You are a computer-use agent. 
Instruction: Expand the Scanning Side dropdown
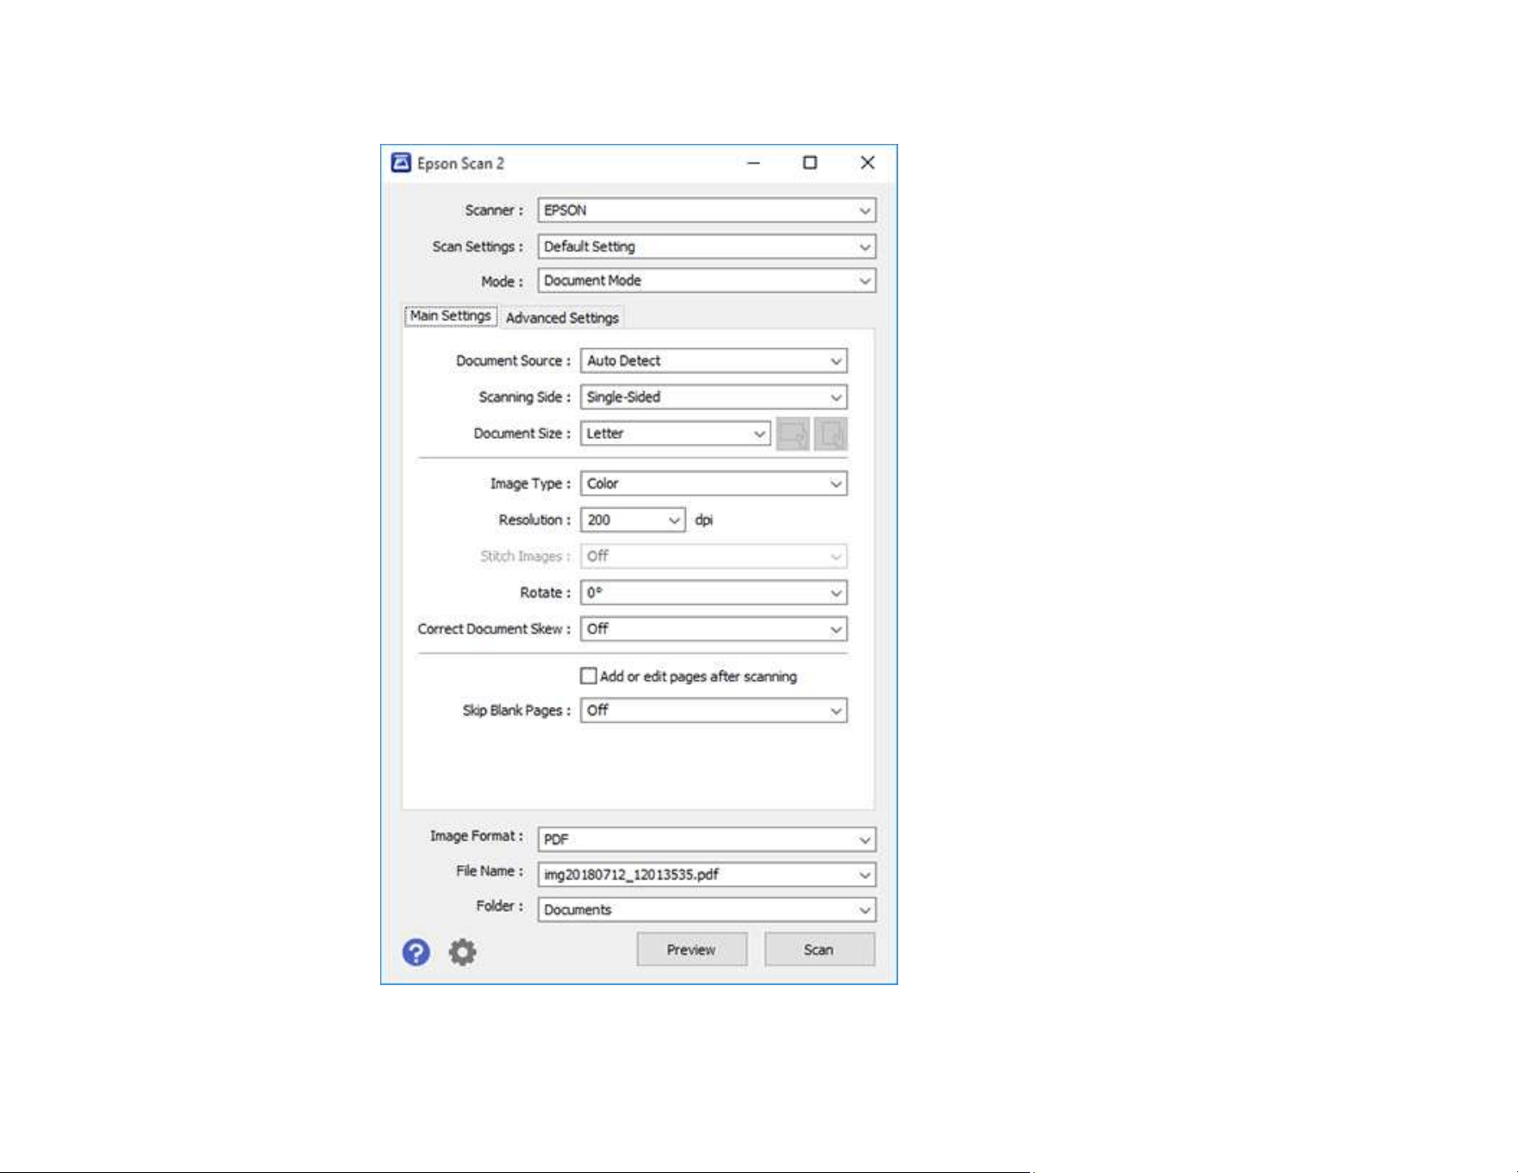pyautogui.click(x=714, y=397)
